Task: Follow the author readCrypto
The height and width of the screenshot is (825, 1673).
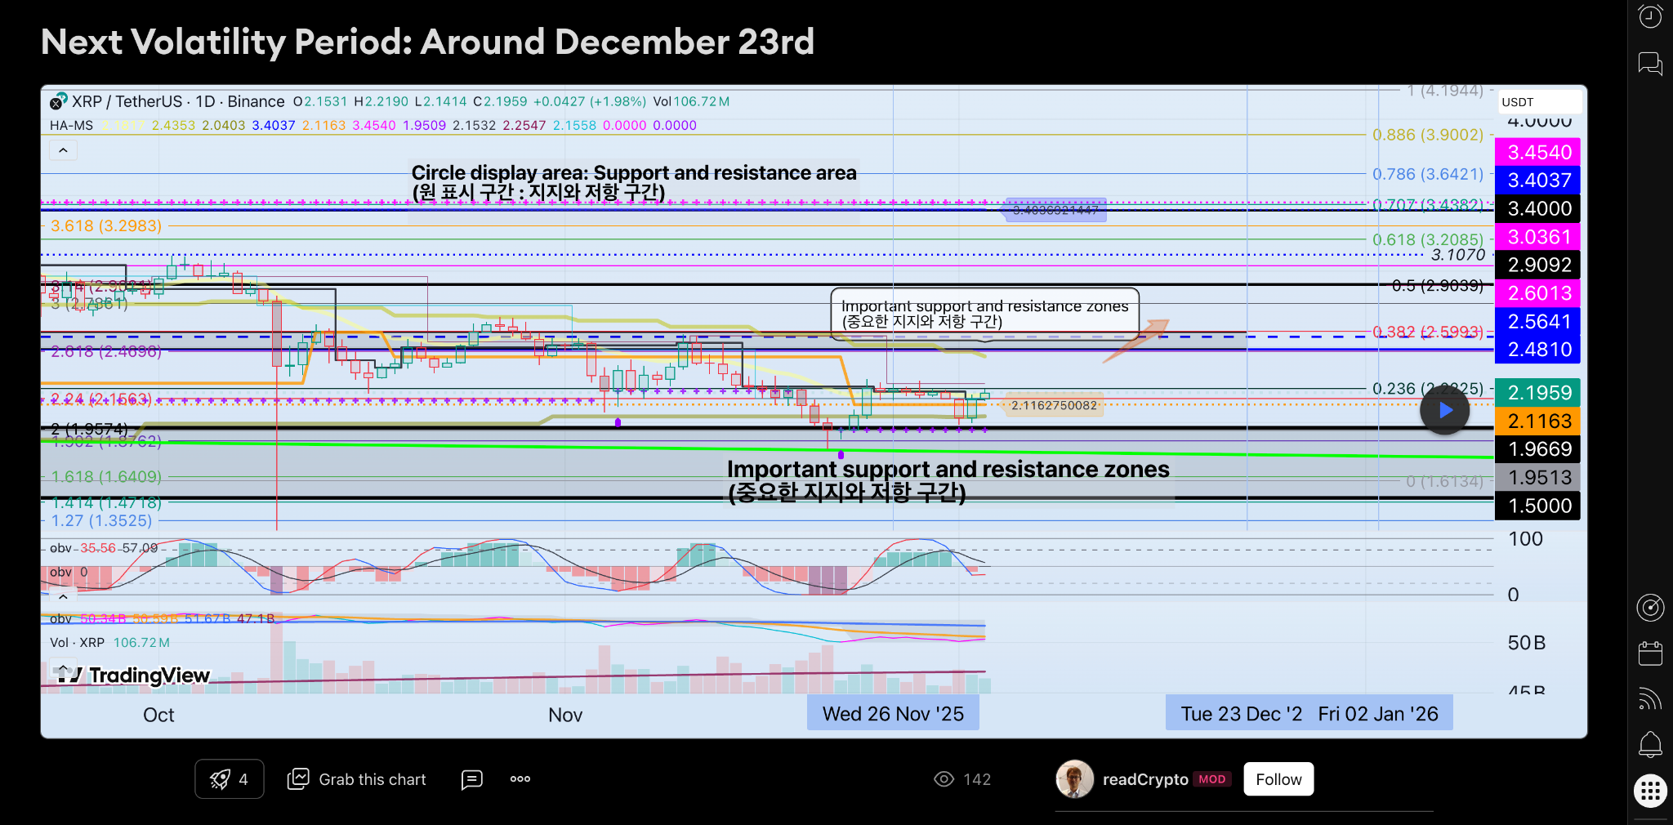Action: click(x=1278, y=779)
